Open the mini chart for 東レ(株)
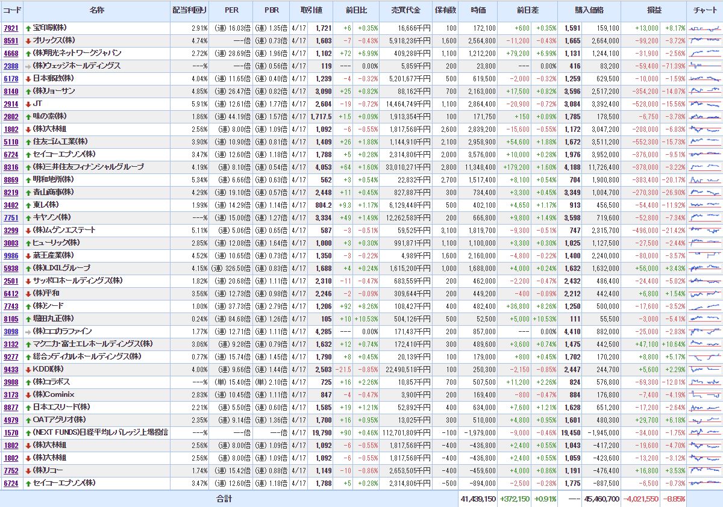The image size is (723, 507). tap(704, 205)
